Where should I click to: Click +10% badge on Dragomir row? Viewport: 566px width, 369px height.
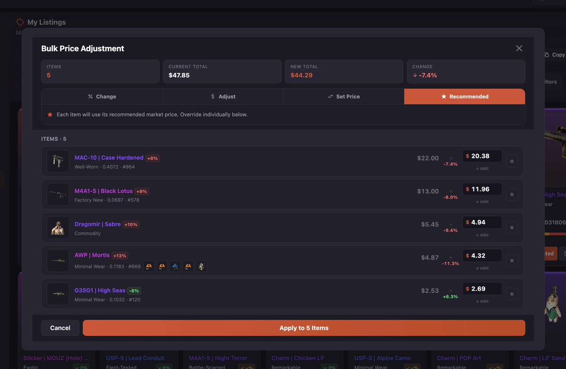(x=131, y=225)
